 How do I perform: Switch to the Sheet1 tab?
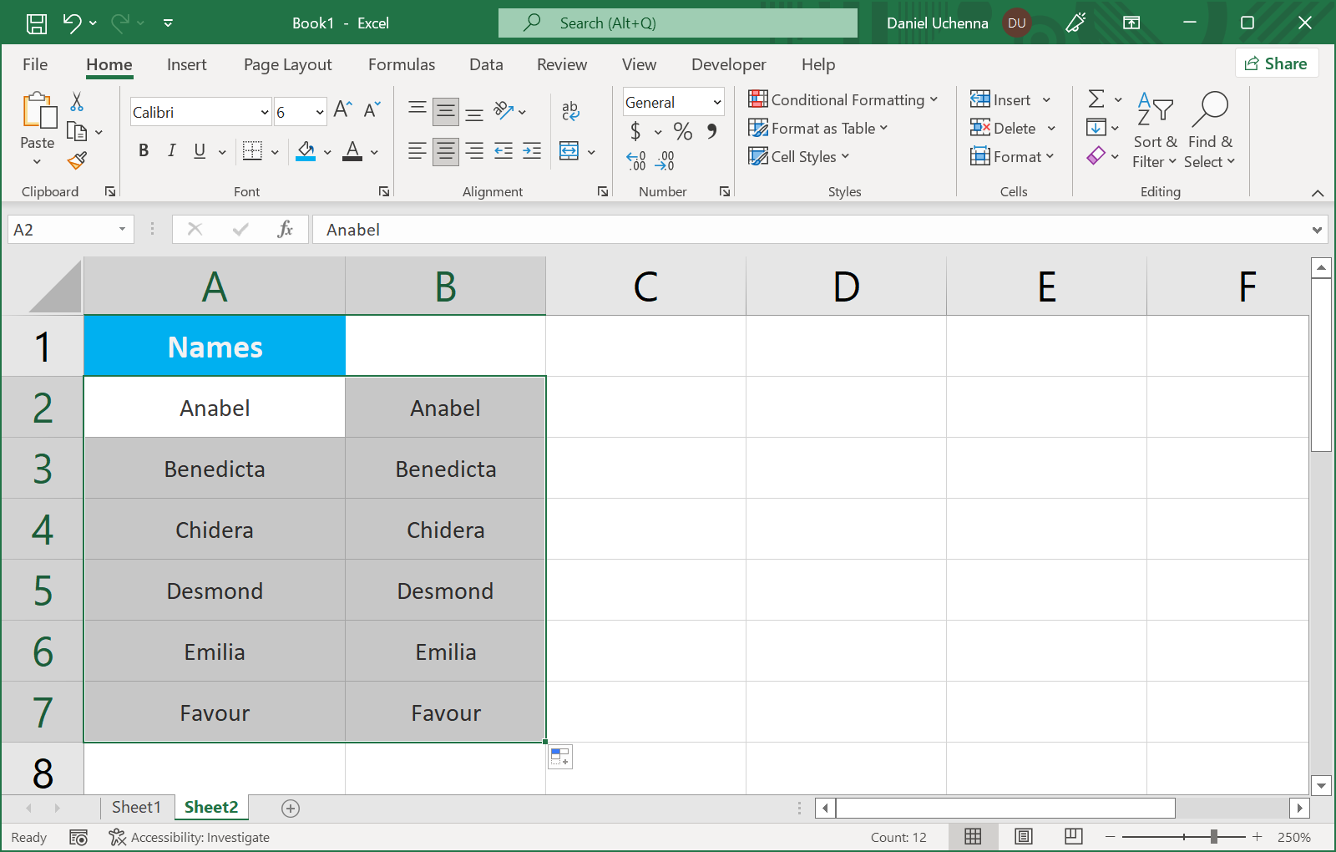(x=135, y=807)
